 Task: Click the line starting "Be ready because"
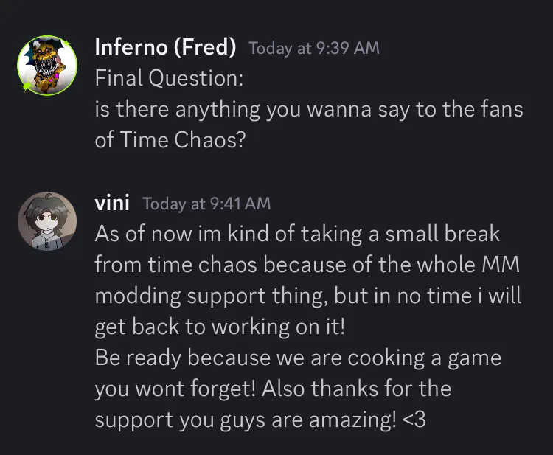298,358
